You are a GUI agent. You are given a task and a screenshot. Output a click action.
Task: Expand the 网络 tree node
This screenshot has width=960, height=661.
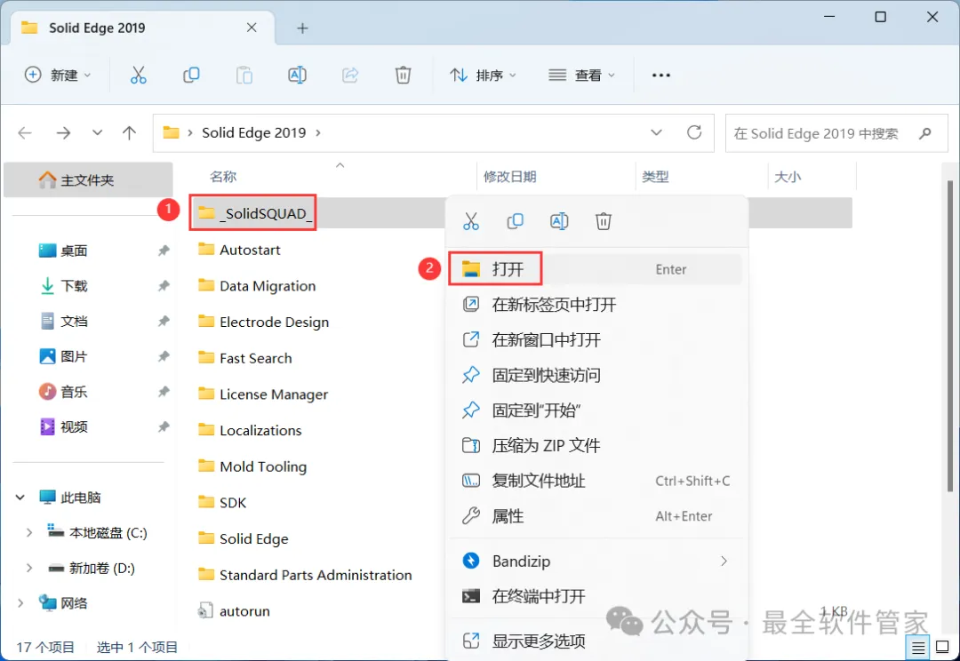[20, 603]
